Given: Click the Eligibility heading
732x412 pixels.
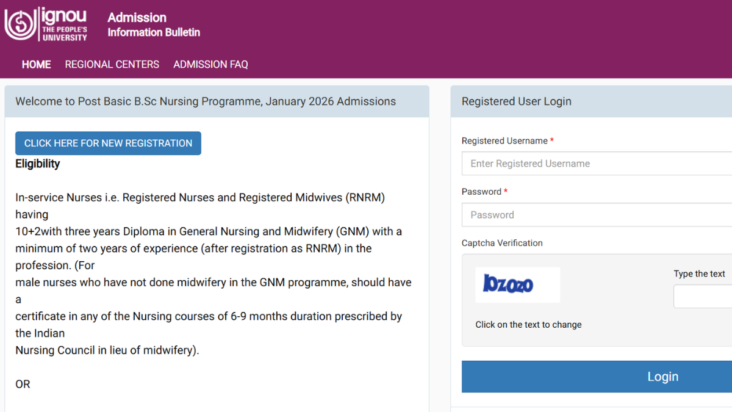Looking at the screenshot, I should tap(38, 164).
